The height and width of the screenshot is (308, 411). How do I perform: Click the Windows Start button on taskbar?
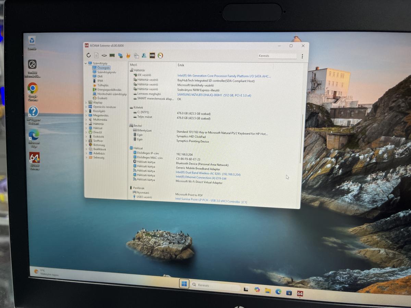(184, 284)
